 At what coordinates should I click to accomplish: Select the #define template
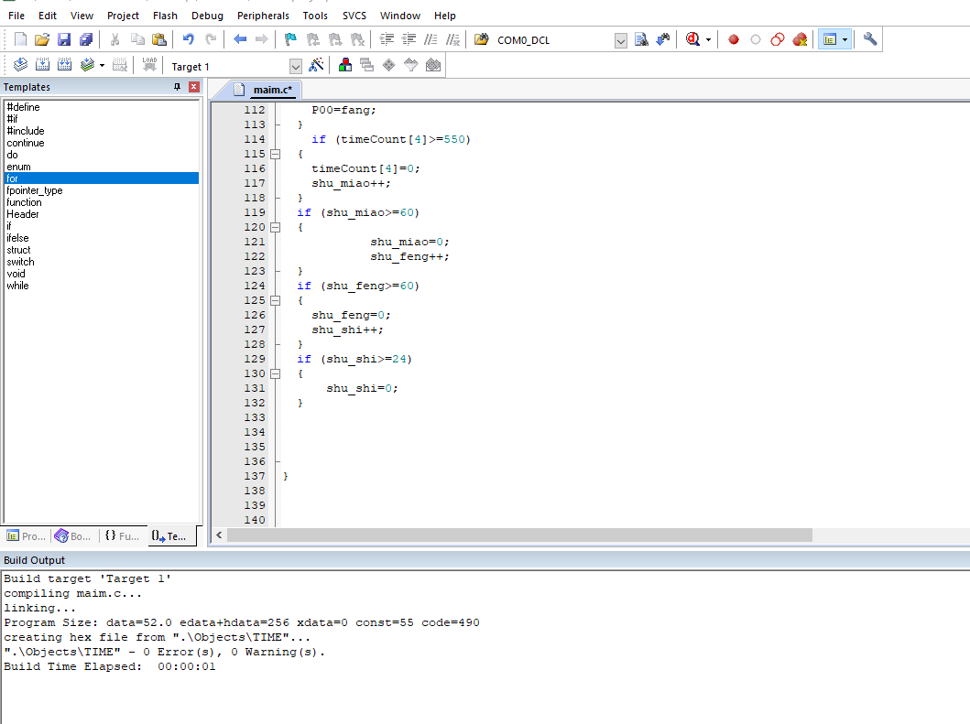pyautogui.click(x=24, y=107)
